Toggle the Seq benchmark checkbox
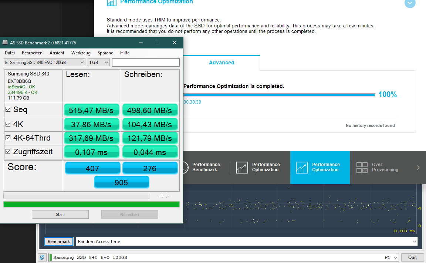 (x=8, y=109)
